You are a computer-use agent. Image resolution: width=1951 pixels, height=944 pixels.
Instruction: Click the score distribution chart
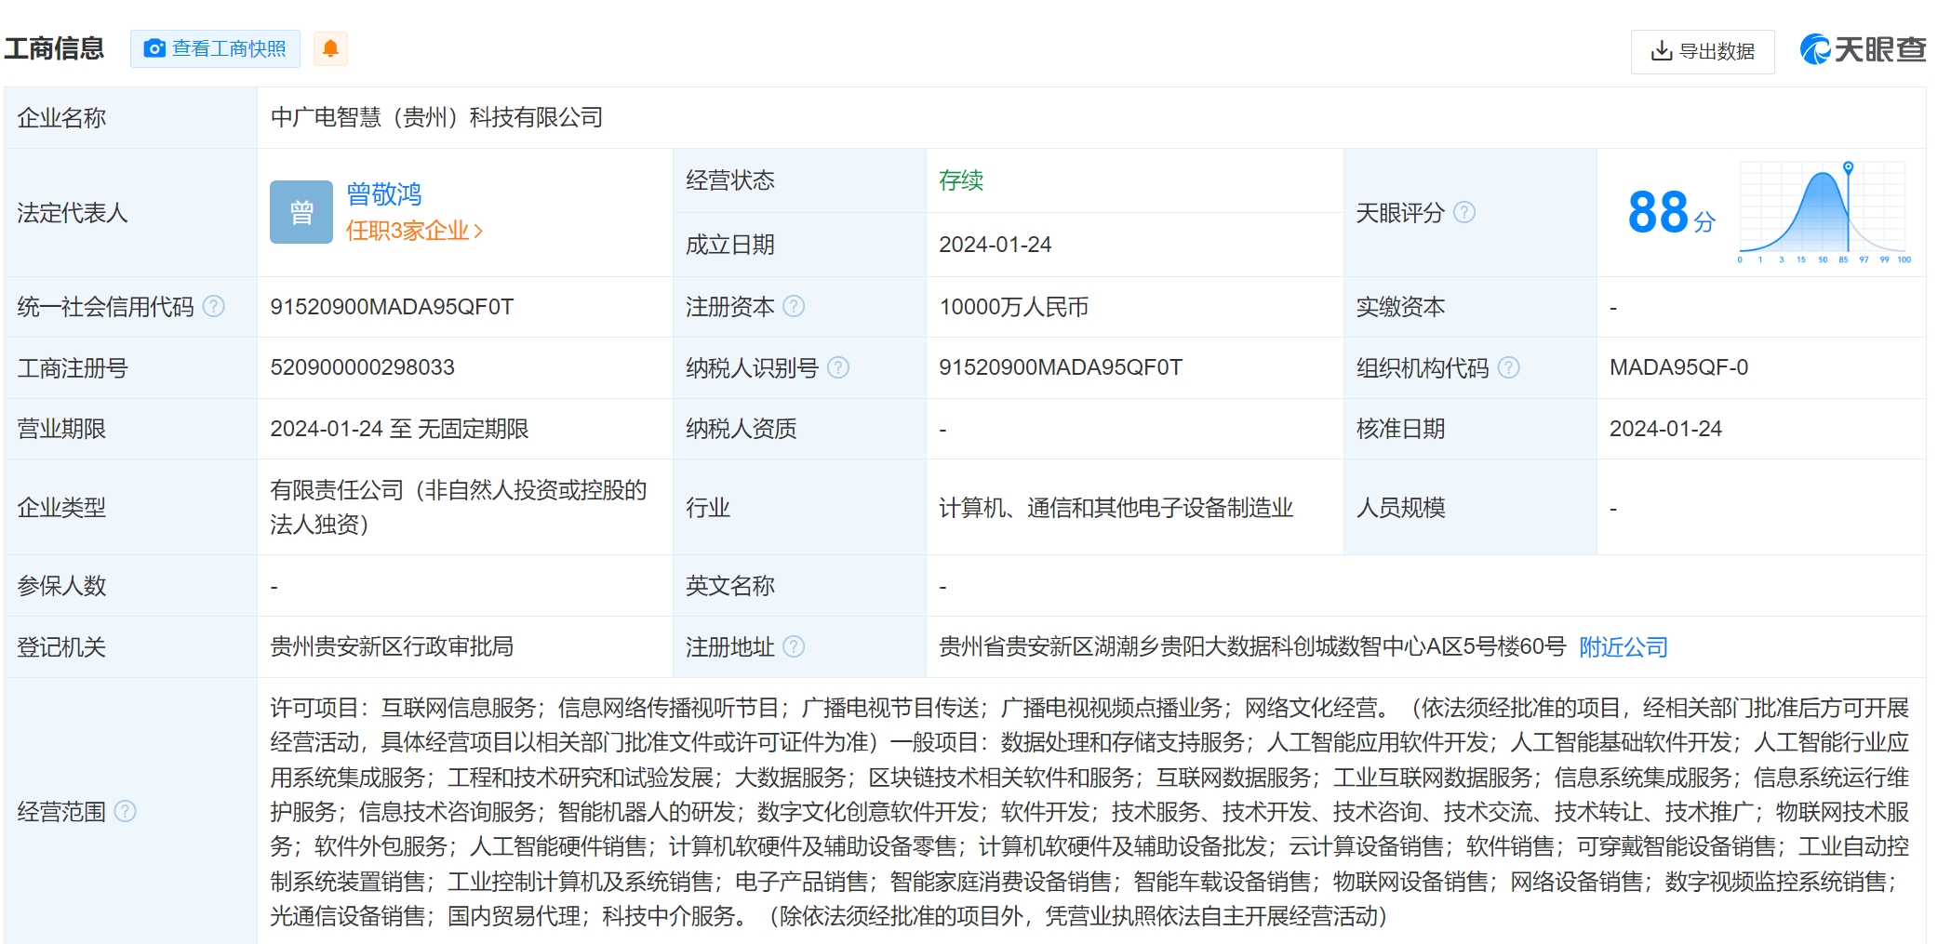(x=1824, y=213)
